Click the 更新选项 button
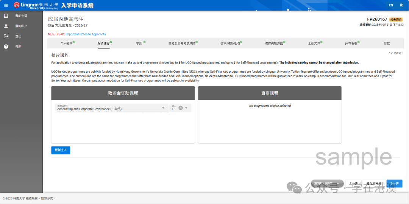 [x=61, y=150]
